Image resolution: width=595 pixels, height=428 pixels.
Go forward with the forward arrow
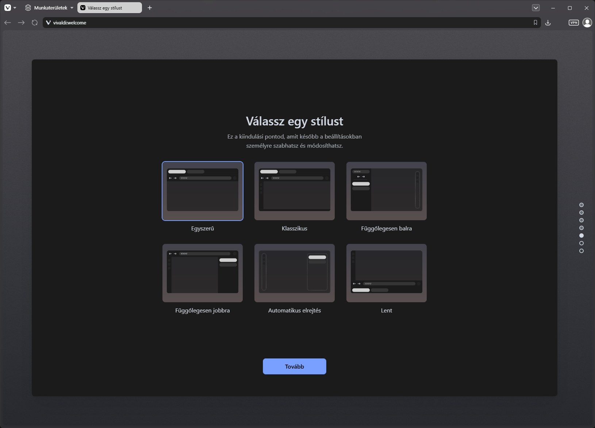(x=21, y=23)
